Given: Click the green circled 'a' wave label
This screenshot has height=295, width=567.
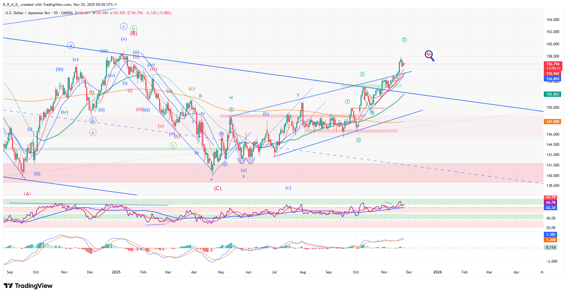Looking at the screenshot, I should pyautogui.click(x=93, y=132).
